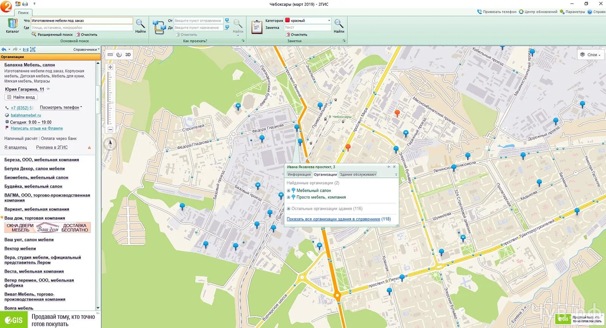The height and width of the screenshot is (328, 606).
Task: Open Параметры settings
Action: [x=572, y=12]
